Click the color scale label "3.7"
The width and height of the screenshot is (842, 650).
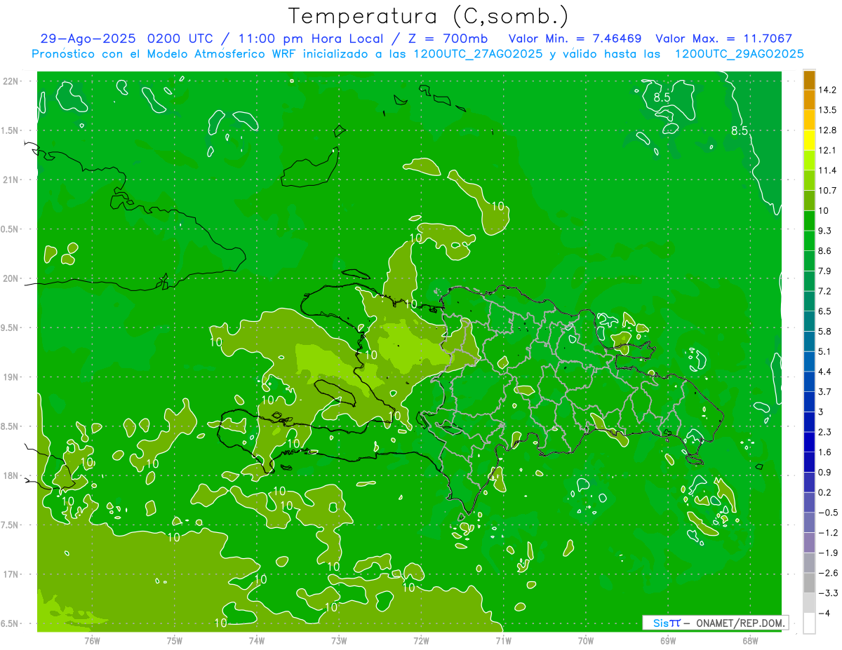tap(824, 392)
